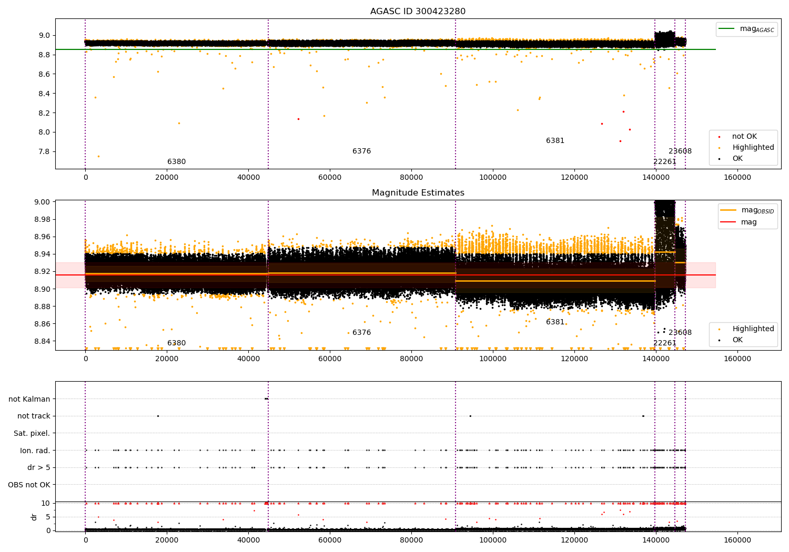Click the 7.8 y-tick of top plot
The image size is (789, 552).
[x=45, y=152]
